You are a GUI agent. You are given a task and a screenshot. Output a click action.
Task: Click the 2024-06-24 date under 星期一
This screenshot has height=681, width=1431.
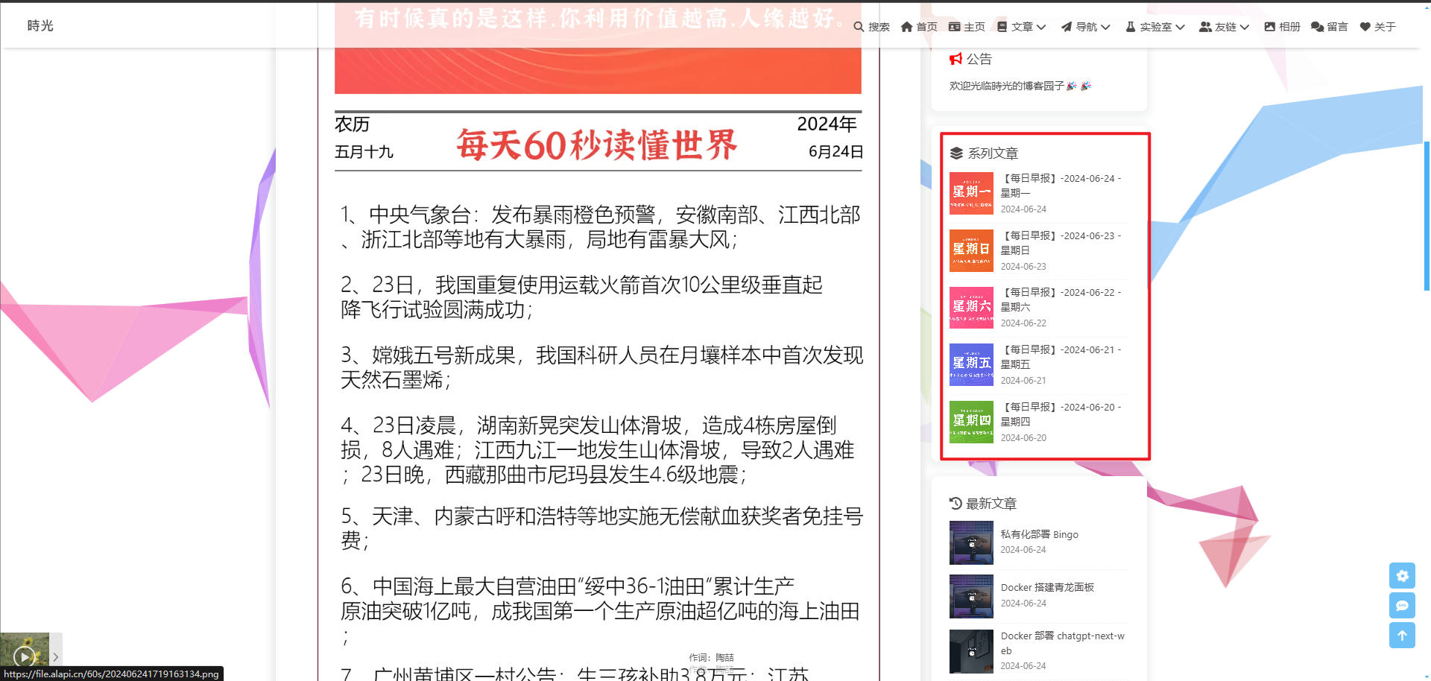(1023, 209)
